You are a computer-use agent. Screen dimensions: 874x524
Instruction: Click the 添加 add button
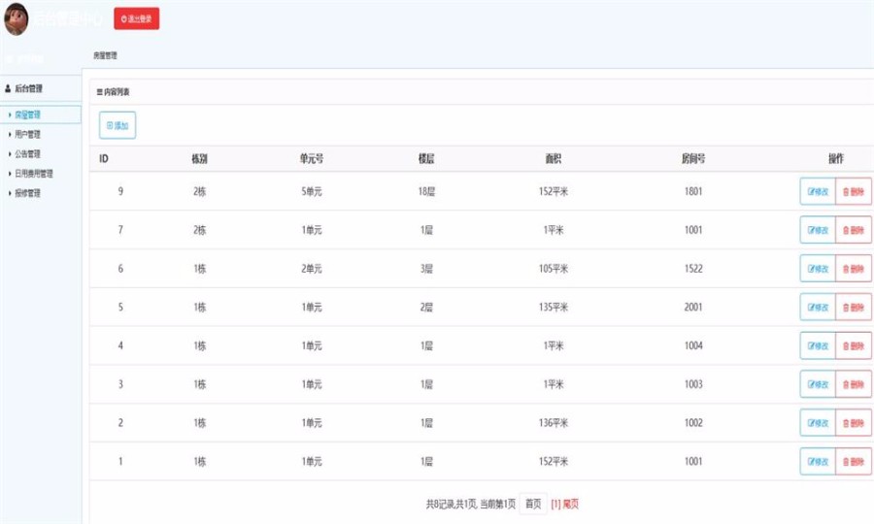tap(118, 126)
